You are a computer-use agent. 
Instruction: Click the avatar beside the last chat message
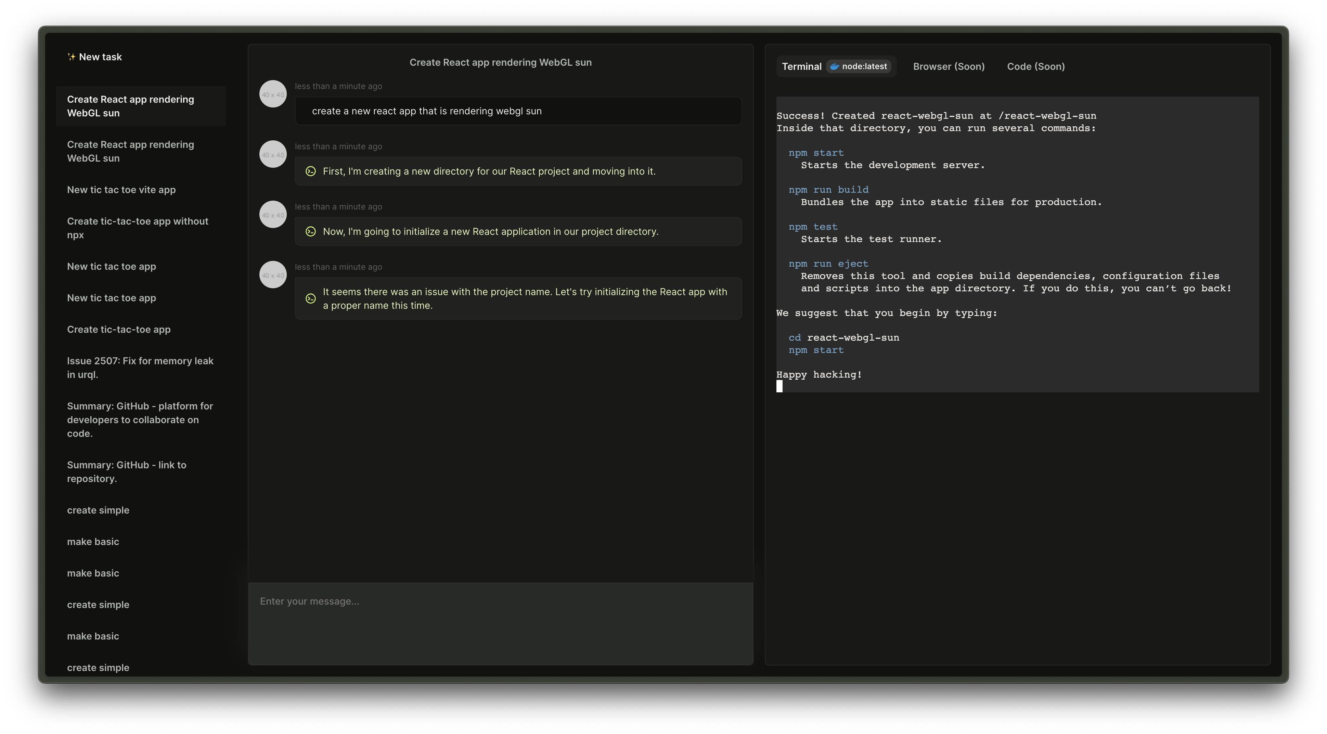point(273,275)
